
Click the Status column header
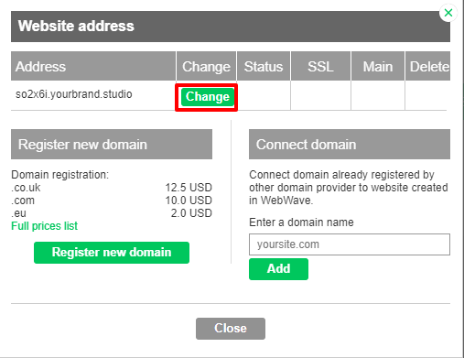tap(264, 66)
